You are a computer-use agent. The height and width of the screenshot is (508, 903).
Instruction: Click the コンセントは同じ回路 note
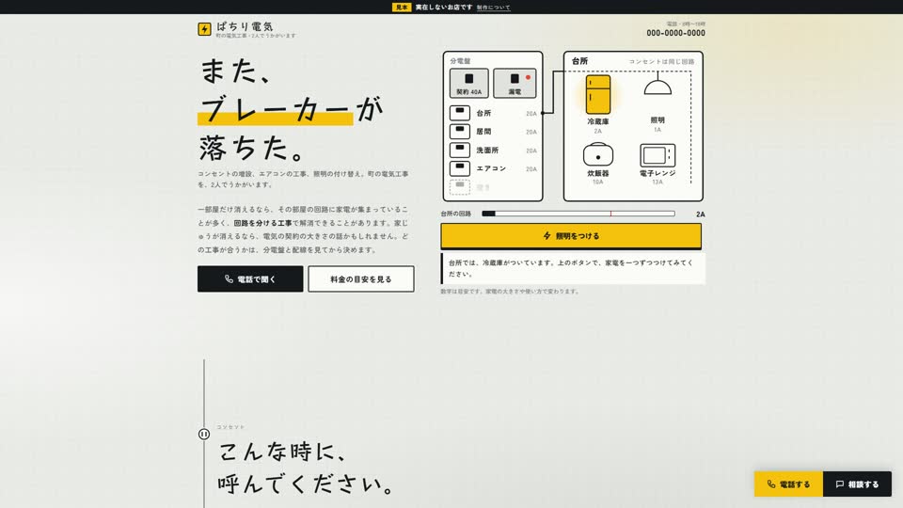click(661, 62)
